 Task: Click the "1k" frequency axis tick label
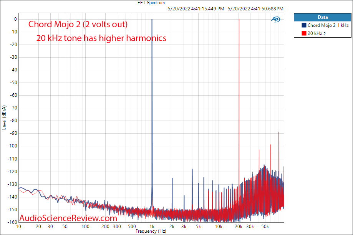(x=152, y=227)
